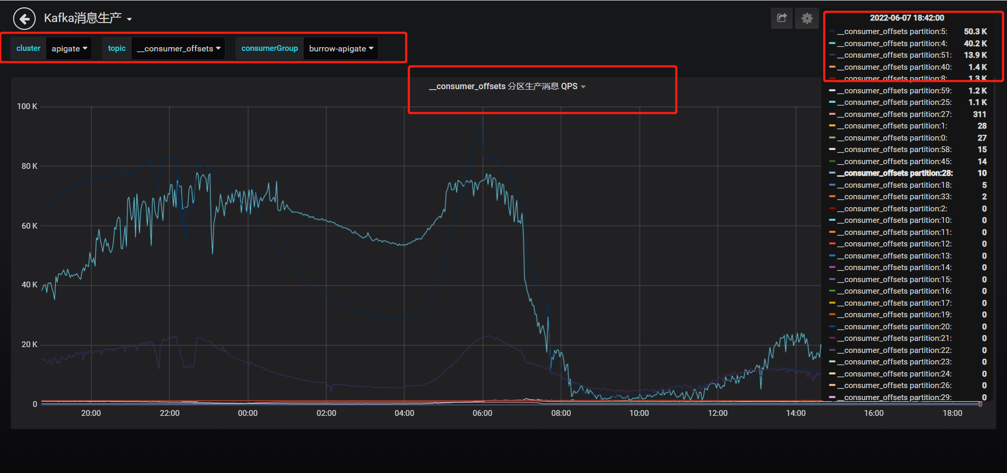Click color swatch beside partition:1
The height and width of the screenshot is (473, 1007).
832,126
